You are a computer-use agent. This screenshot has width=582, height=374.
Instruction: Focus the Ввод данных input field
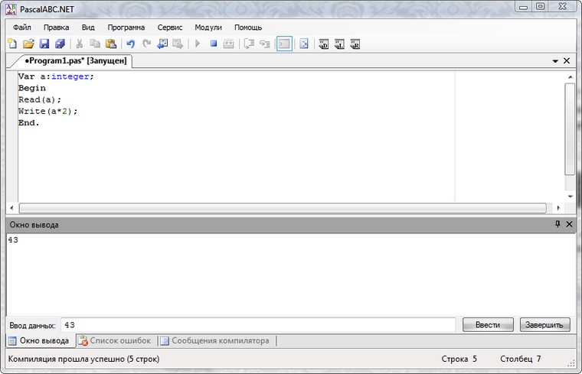click(258, 325)
